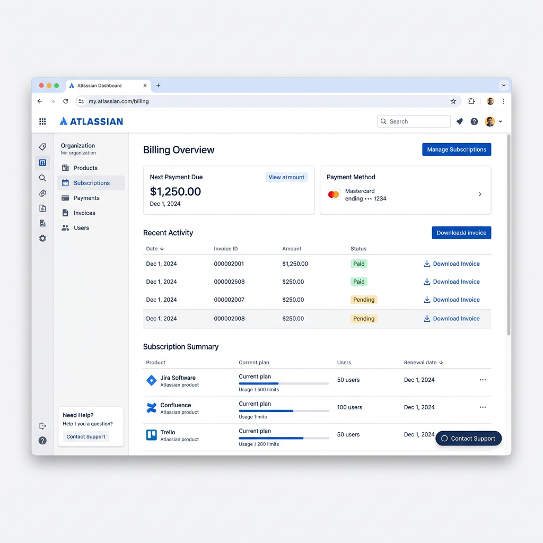
Task: Reload the page with refresh icon
Action: click(65, 101)
